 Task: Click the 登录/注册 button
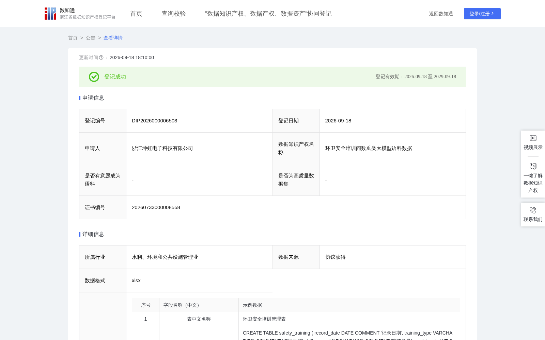(482, 14)
